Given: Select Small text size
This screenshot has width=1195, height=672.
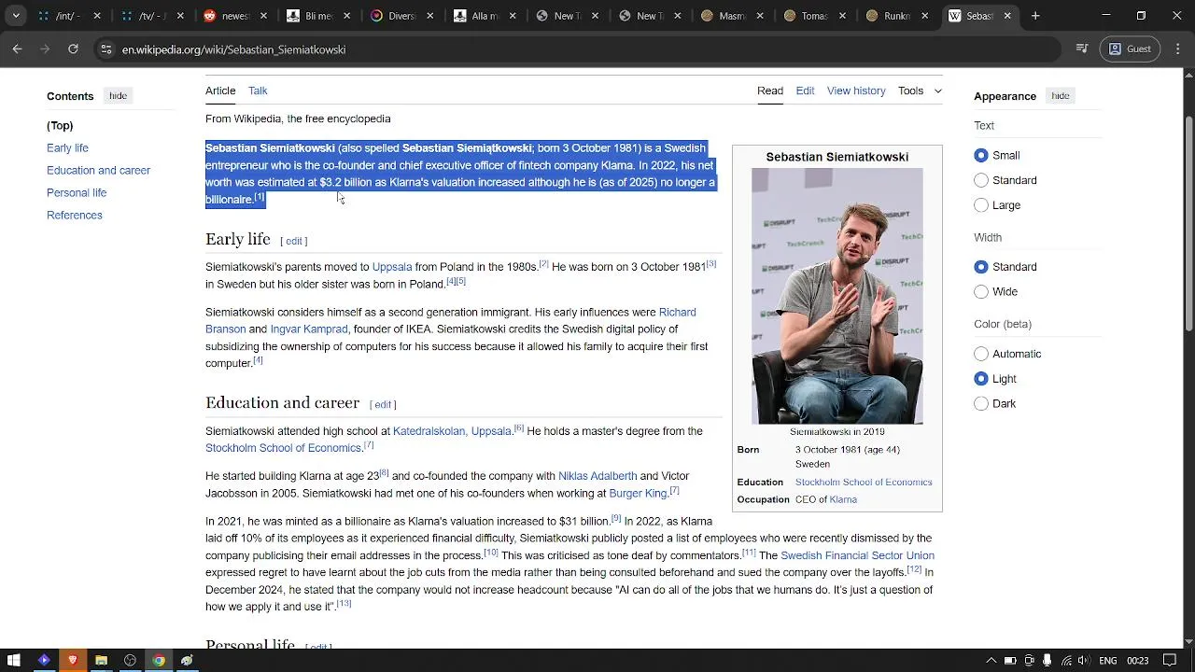Looking at the screenshot, I should point(981,156).
